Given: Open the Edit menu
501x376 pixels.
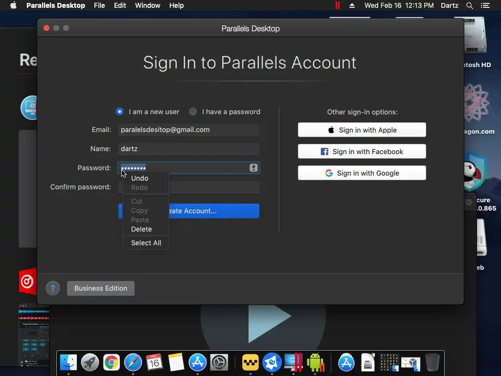Looking at the screenshot, I should [x=120, y=5].
